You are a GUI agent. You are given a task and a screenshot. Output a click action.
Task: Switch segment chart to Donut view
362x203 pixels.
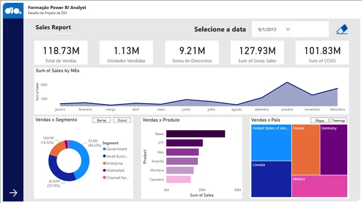(122, 120)
